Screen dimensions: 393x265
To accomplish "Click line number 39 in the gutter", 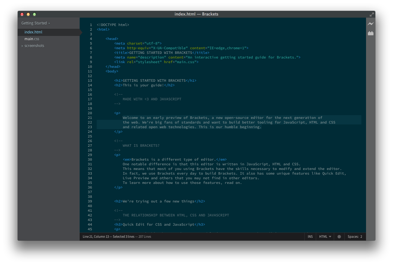I will tap(90, 201).
